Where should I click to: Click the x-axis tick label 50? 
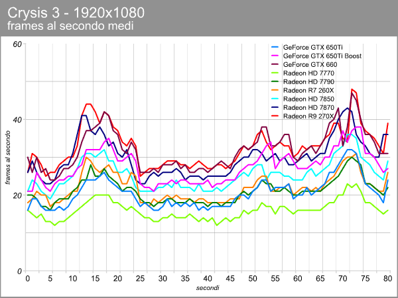coord(253,279)
